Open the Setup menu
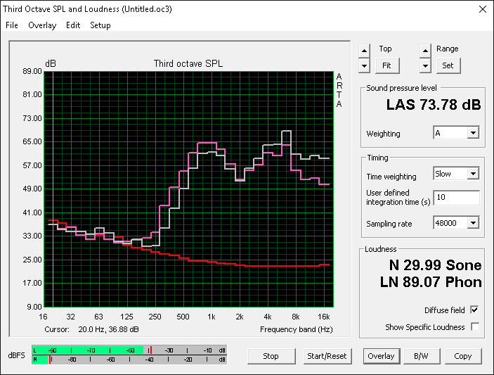The width and height of the screenshot is (494, 375). pos(100,25)
